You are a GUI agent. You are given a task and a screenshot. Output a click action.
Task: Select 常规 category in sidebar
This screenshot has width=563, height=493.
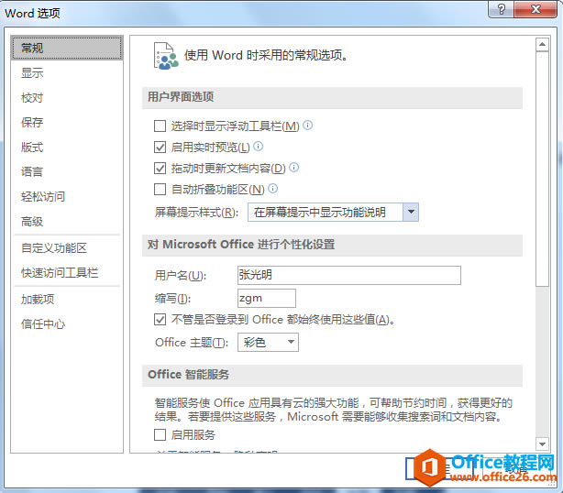click(67, 48)
